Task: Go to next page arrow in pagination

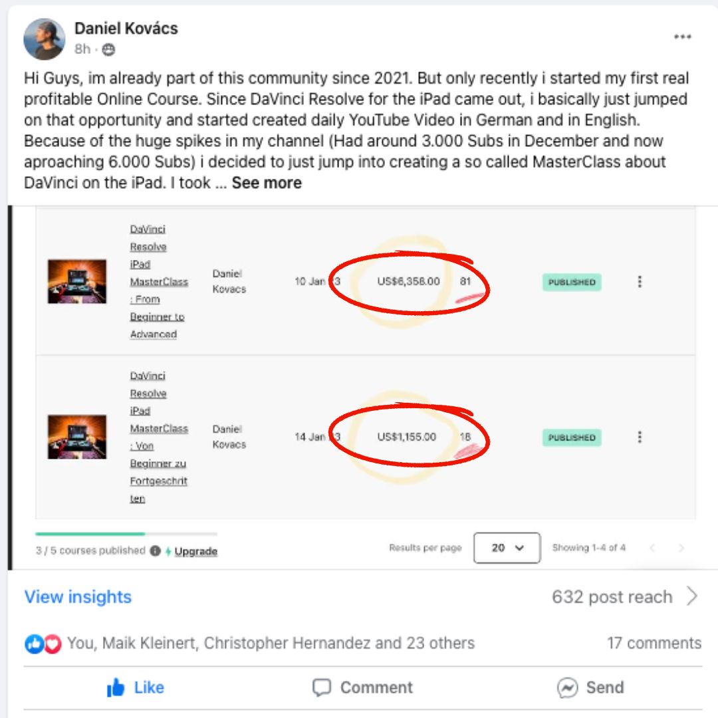Action: pyautogui.click(x=681, y=548)
